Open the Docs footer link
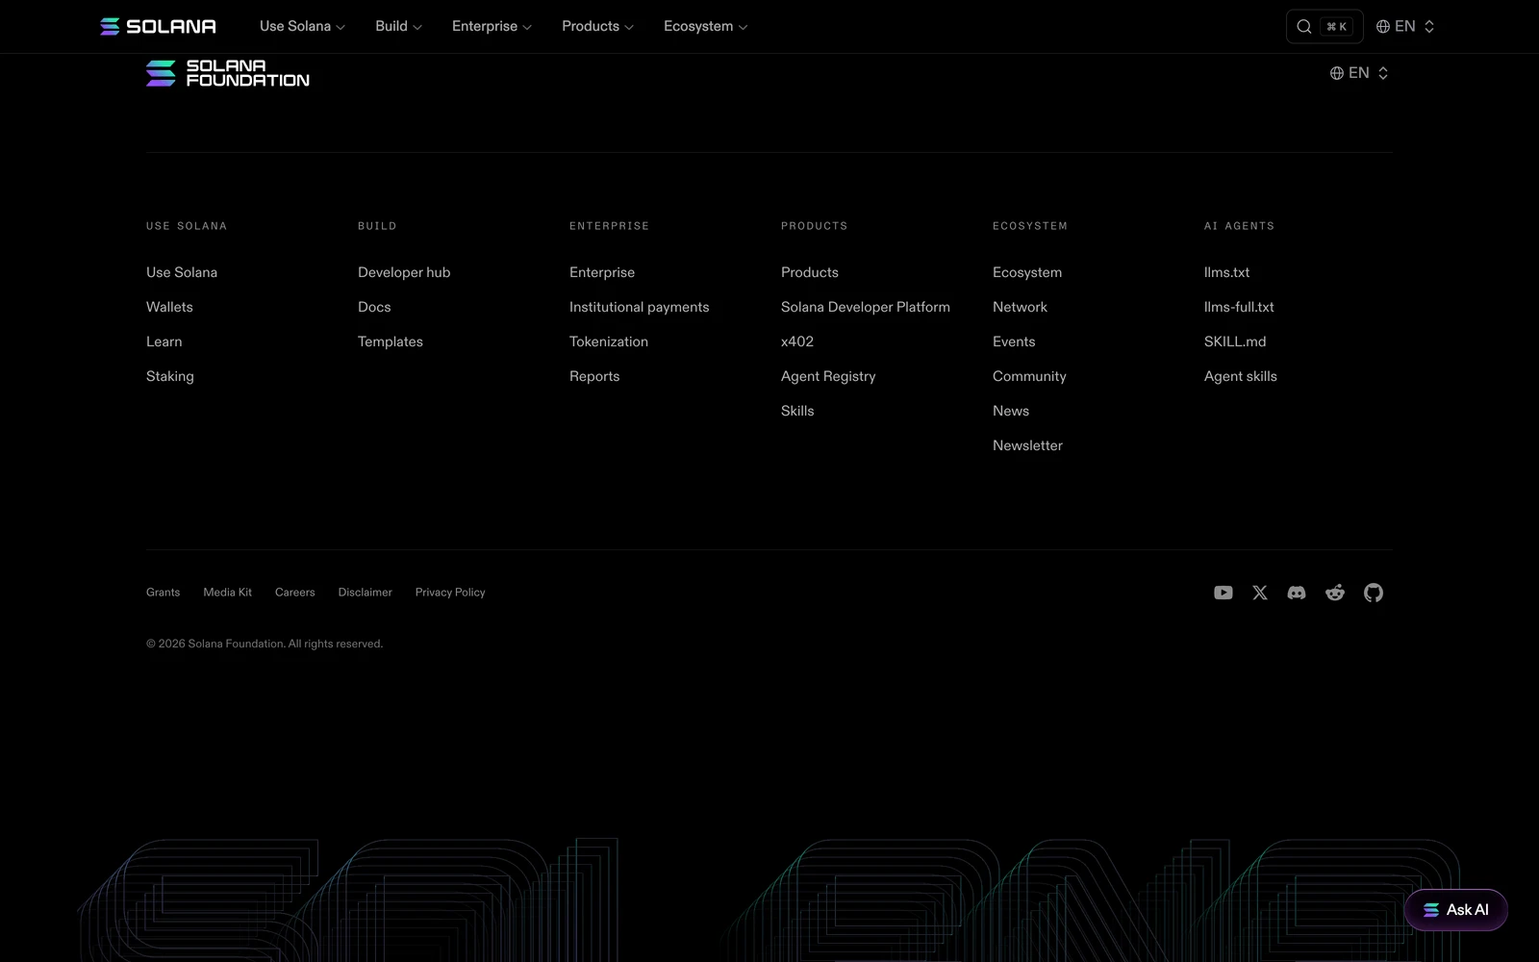The height and width of the screenshot is (962, 1539). (374, 307)
